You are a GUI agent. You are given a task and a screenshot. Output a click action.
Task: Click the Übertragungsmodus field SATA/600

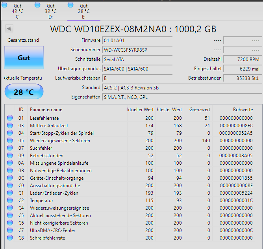pyautogui.click(x=137, y=69)
